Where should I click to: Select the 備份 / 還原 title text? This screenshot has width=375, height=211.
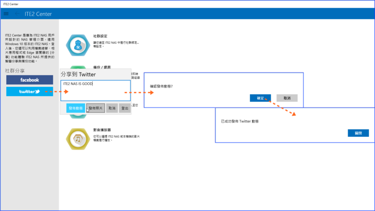pos(102,67)
